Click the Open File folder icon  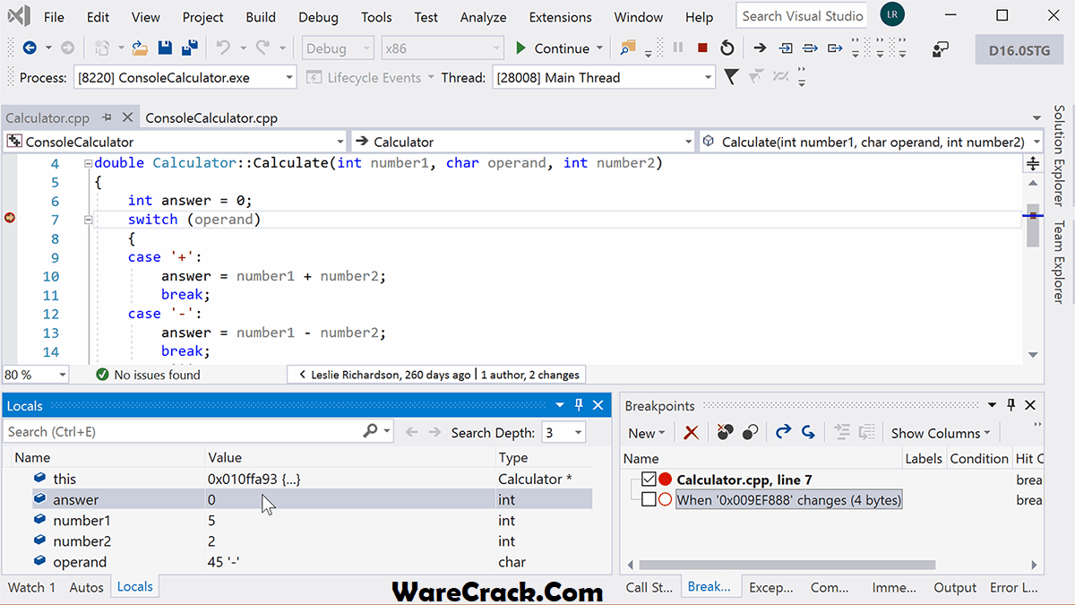pyautogui.click(x=140, y=48)
